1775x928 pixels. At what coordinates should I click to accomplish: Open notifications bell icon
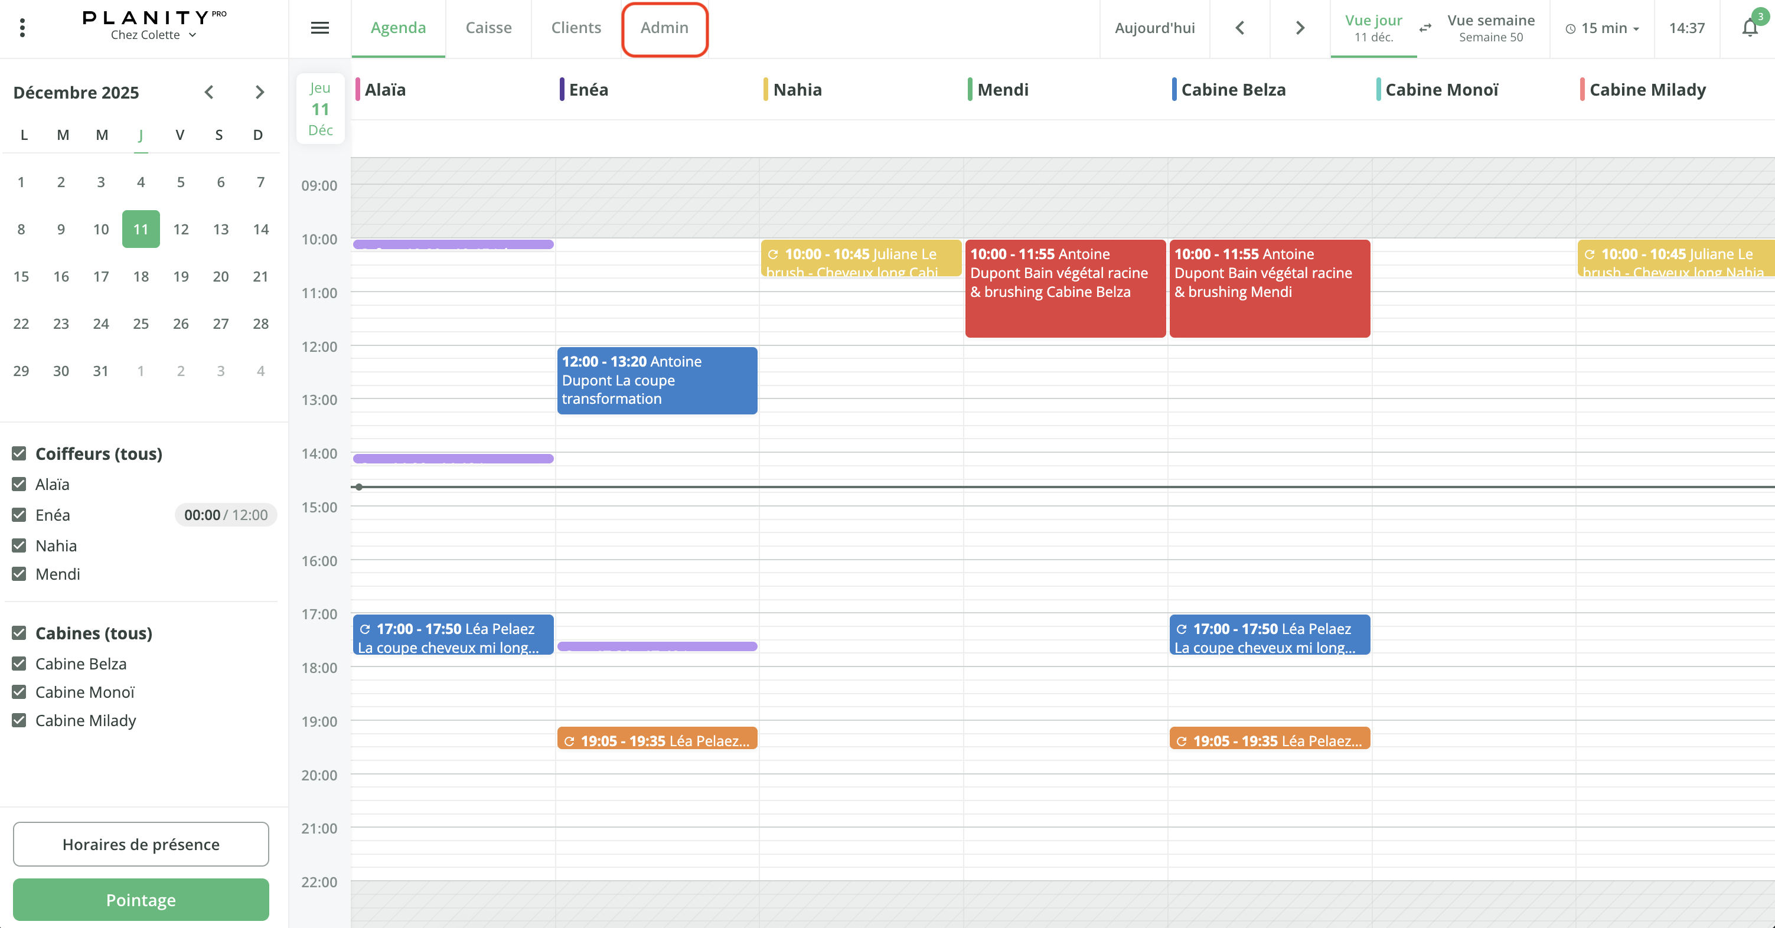1750,28
